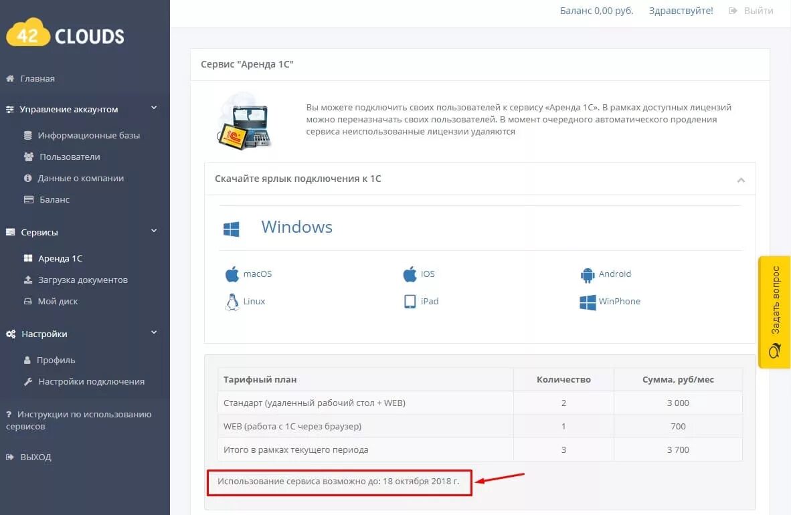Go to Баланс in sidebar
Viewport: 791px width, 515px height.
coord(54,199)
